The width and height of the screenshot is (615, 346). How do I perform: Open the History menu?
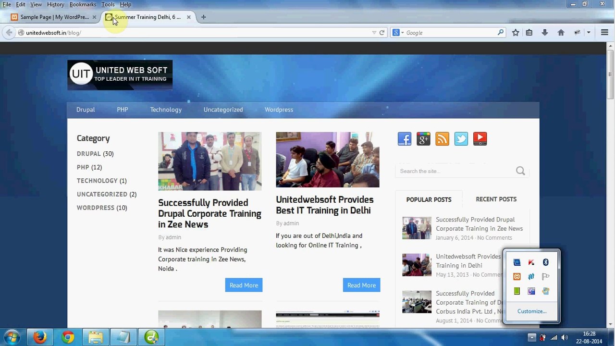56,4
